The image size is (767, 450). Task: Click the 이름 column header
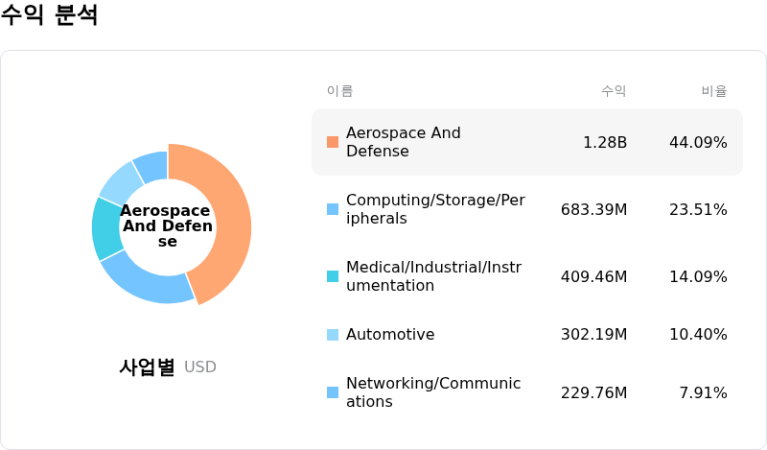340,90
